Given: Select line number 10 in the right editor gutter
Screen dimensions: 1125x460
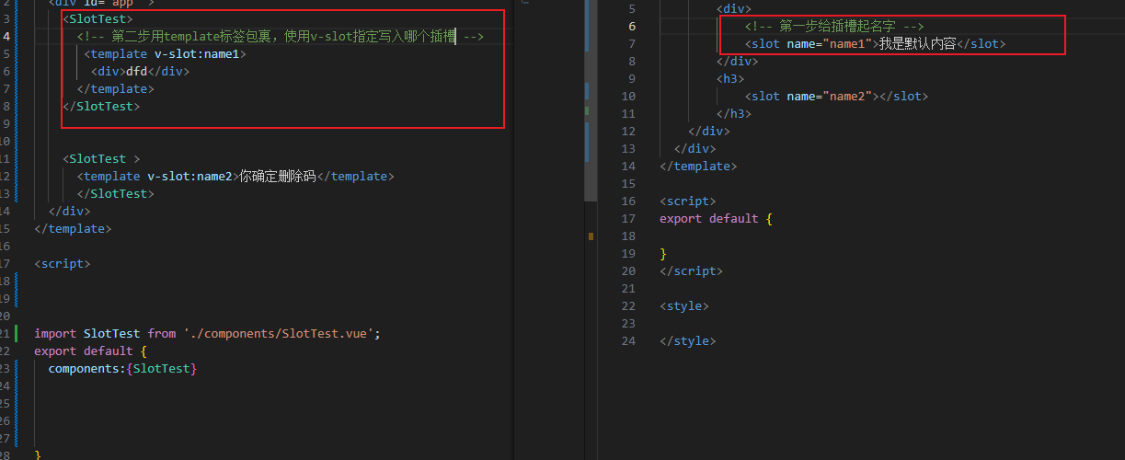Looking at the screenshot, I should 628,96.
